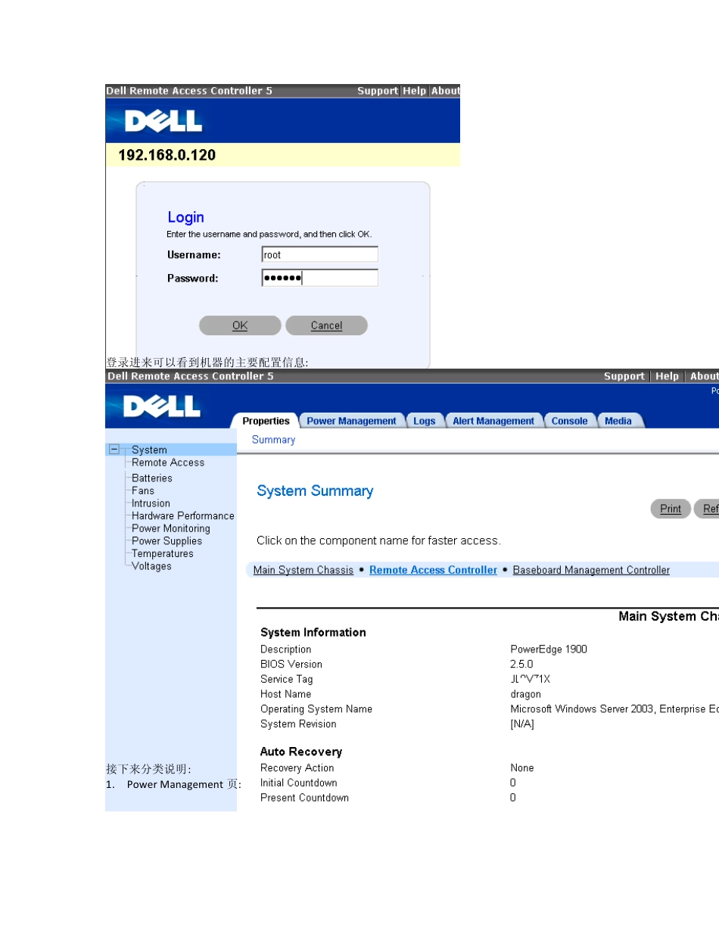This screenshot has height=931, width=719.
Task: Open Voltages in the navigation tree
Action: (151, 566)
